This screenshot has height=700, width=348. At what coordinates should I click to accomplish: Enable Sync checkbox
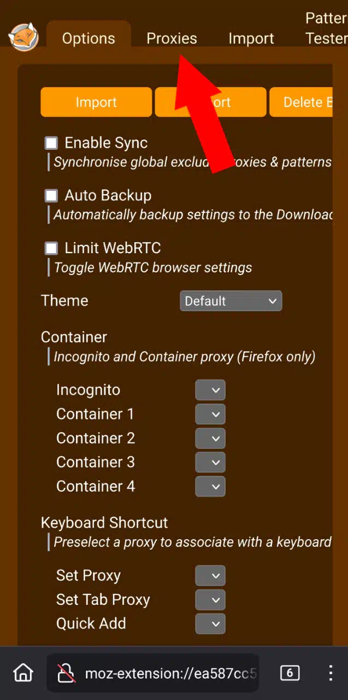(51, 143)
